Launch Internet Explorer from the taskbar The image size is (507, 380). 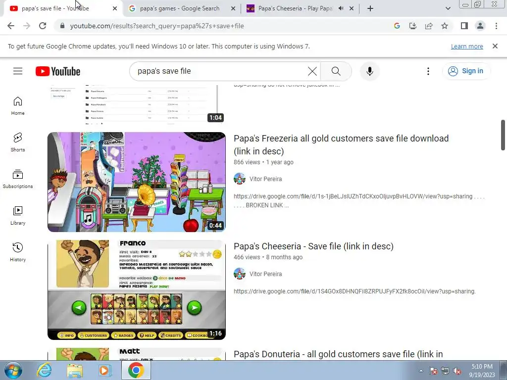[x=44, y=370]
